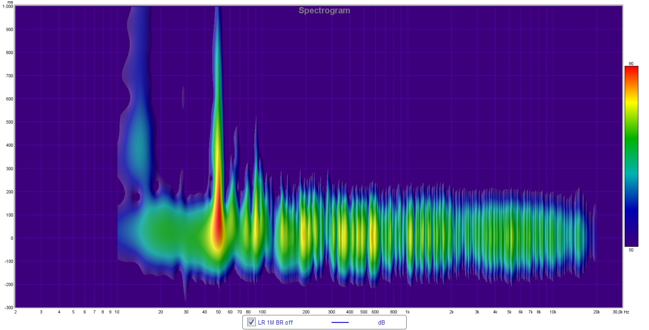Click the 1k frequency axis tick label
The height and width of the screenshot is (330, 649).
(408, 312)
